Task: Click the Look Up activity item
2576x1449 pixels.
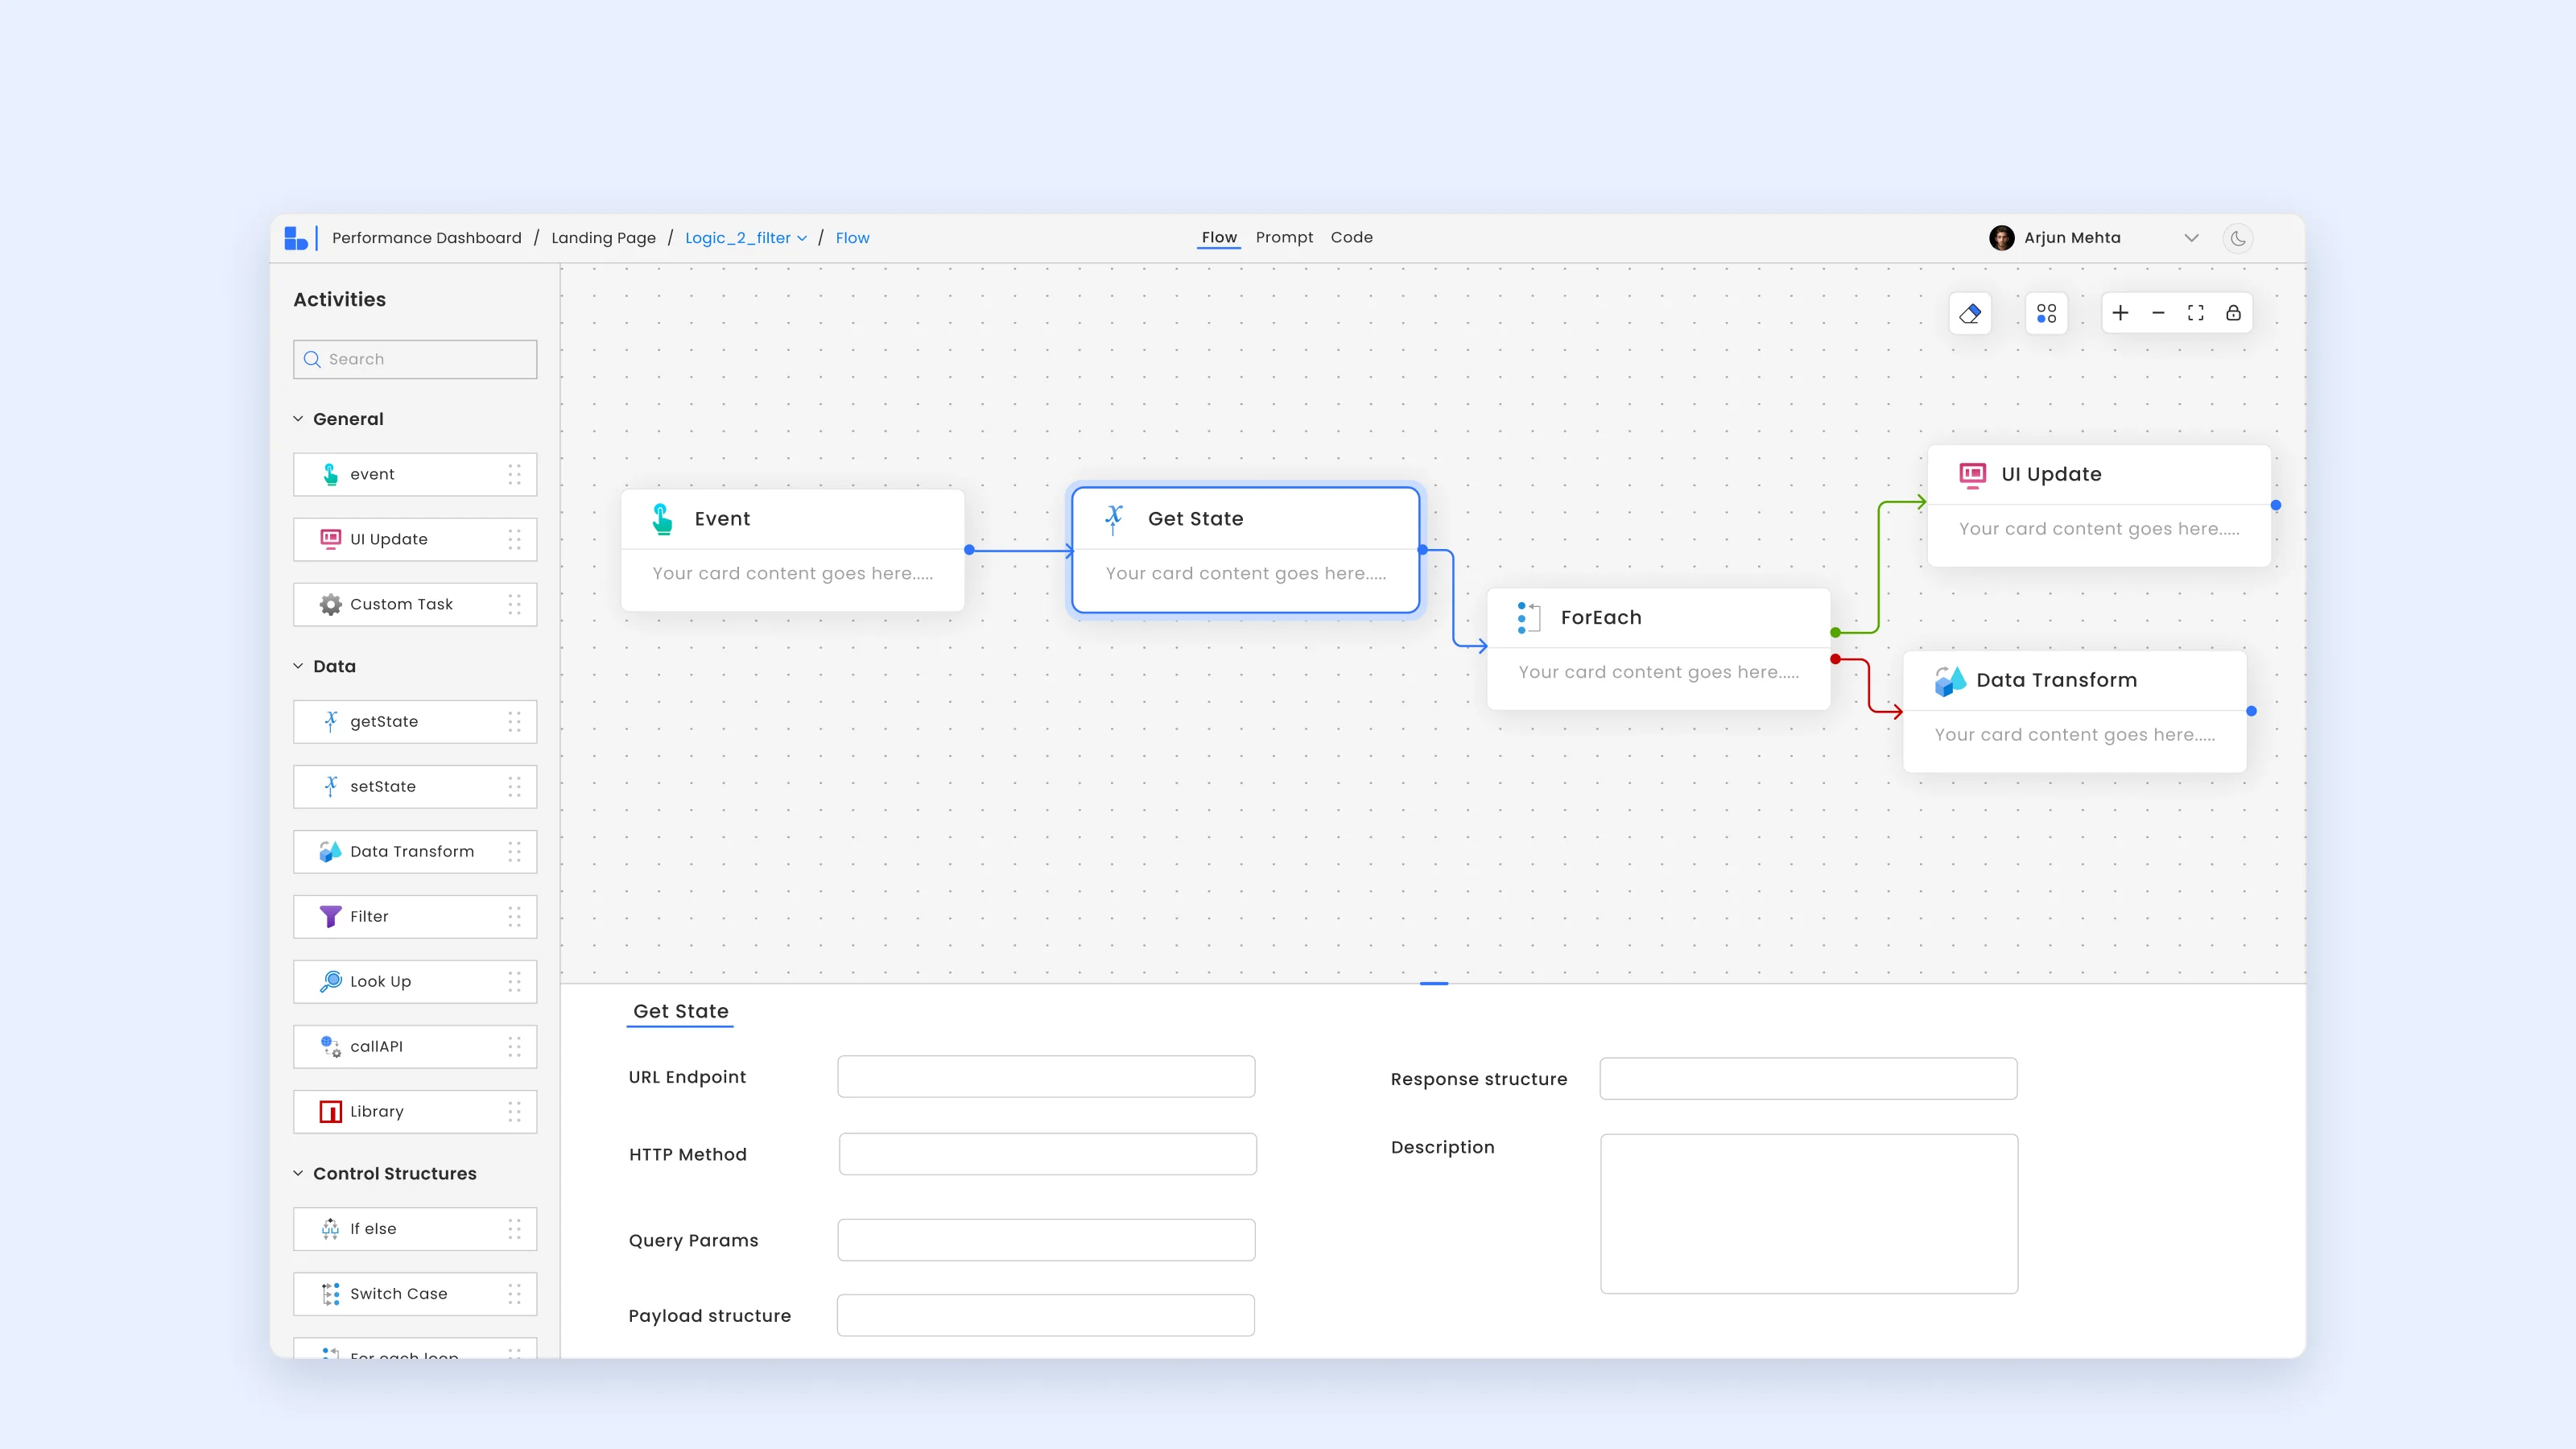Action: pyautogui.click(x=415, y=981)
